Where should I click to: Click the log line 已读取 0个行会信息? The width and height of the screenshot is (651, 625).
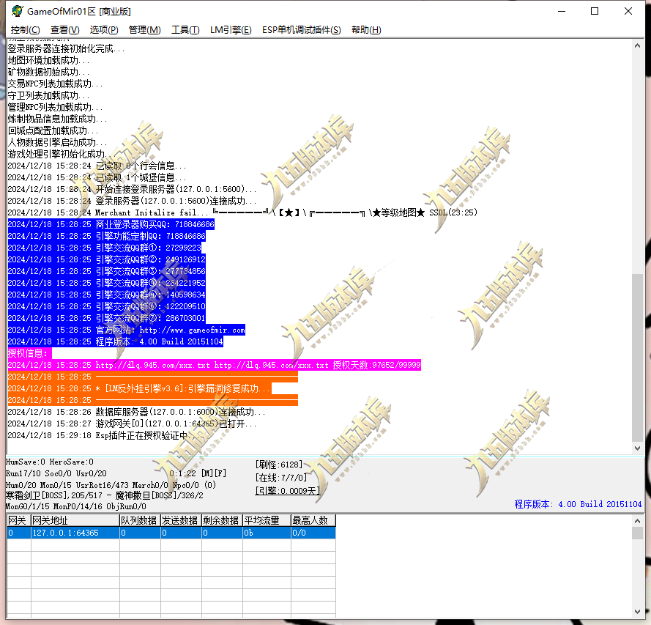pyautogui.click(x=97, y=166)
